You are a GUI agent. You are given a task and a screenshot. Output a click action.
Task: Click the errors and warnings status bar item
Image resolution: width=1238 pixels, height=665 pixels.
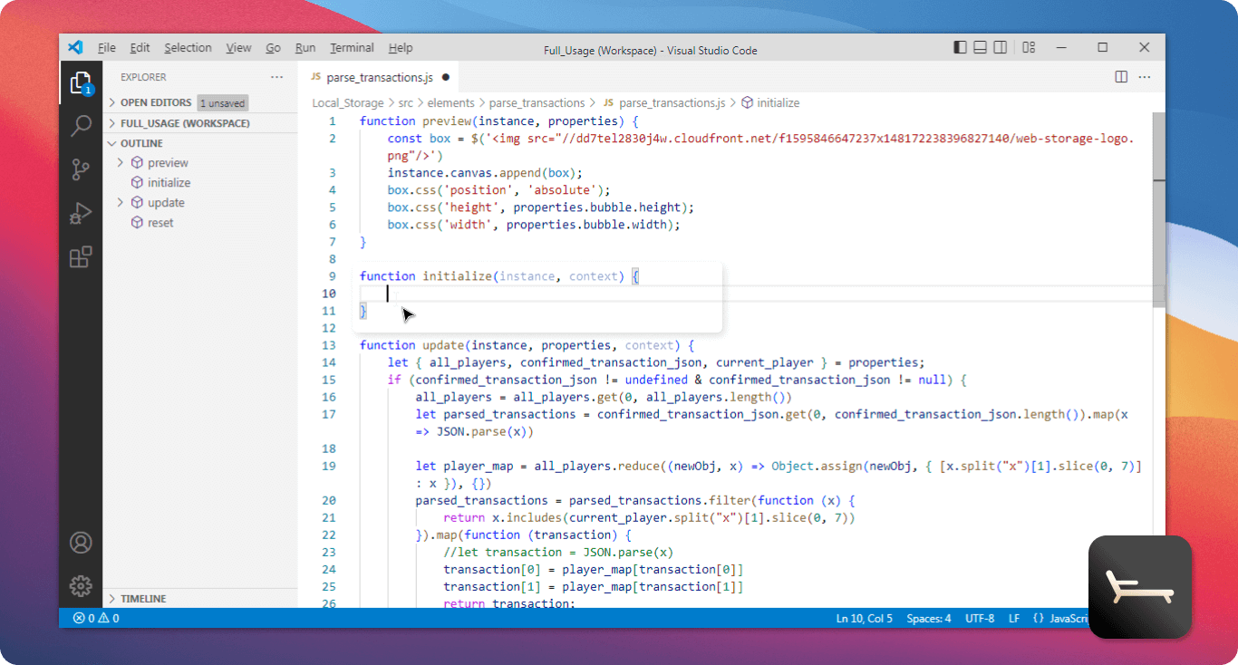click(93, 618)
